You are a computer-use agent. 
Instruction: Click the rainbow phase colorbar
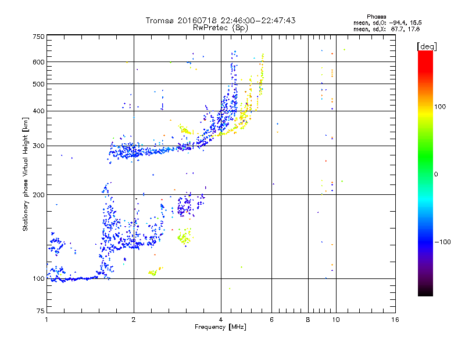click(425, 173)
